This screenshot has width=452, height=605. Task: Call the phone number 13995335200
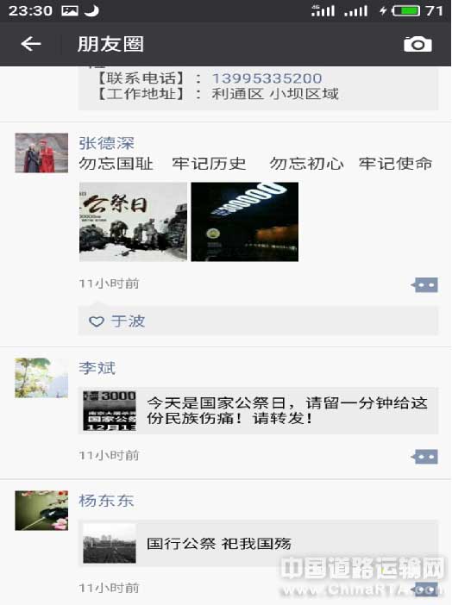tap(267, 78)
